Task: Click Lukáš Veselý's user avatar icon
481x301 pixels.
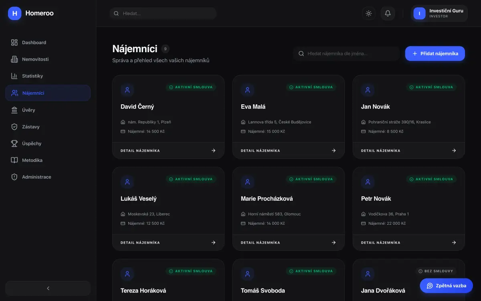Action: (x=127, y=182)
